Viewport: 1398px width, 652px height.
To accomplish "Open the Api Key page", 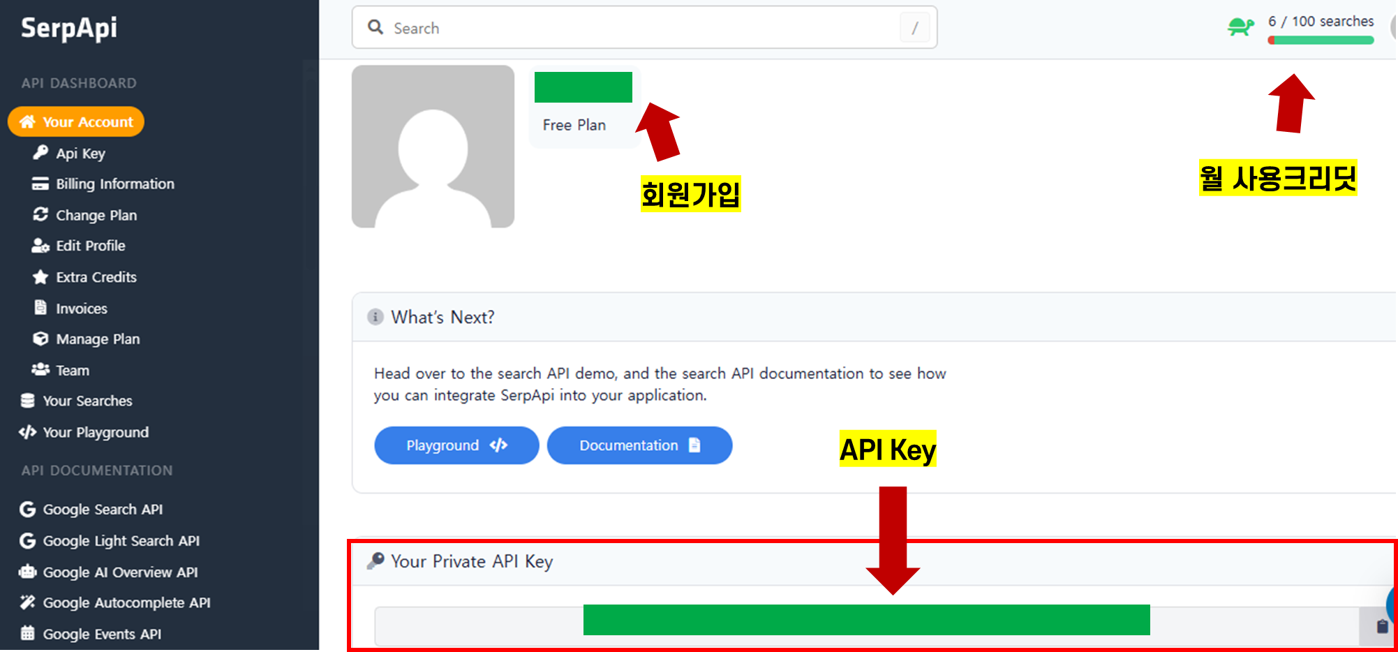I will click(x=81, y=153).
